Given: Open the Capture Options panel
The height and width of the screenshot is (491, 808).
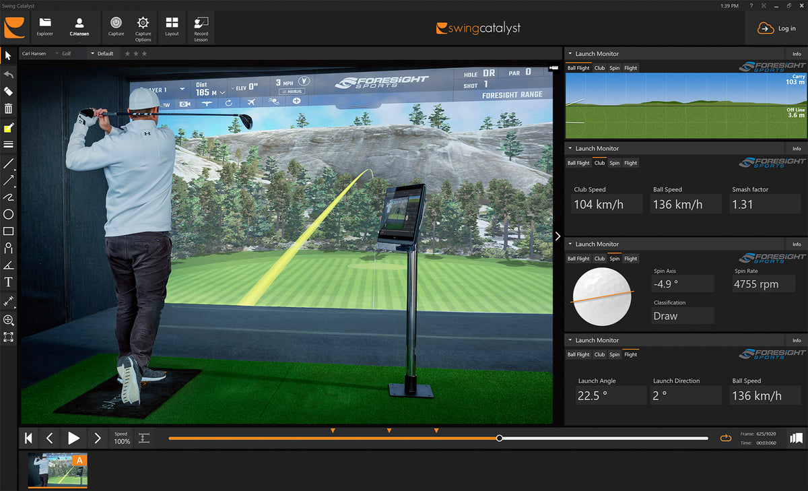Looking at the screenshot, I should click(x=143, y=27).
